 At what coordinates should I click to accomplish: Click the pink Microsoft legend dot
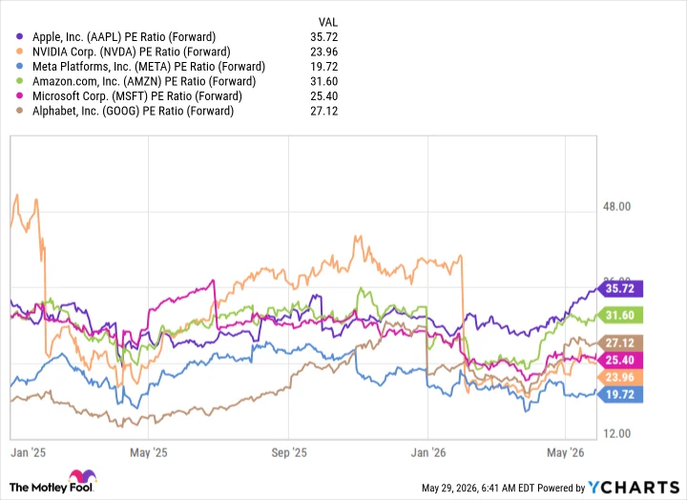coord(19,96)
